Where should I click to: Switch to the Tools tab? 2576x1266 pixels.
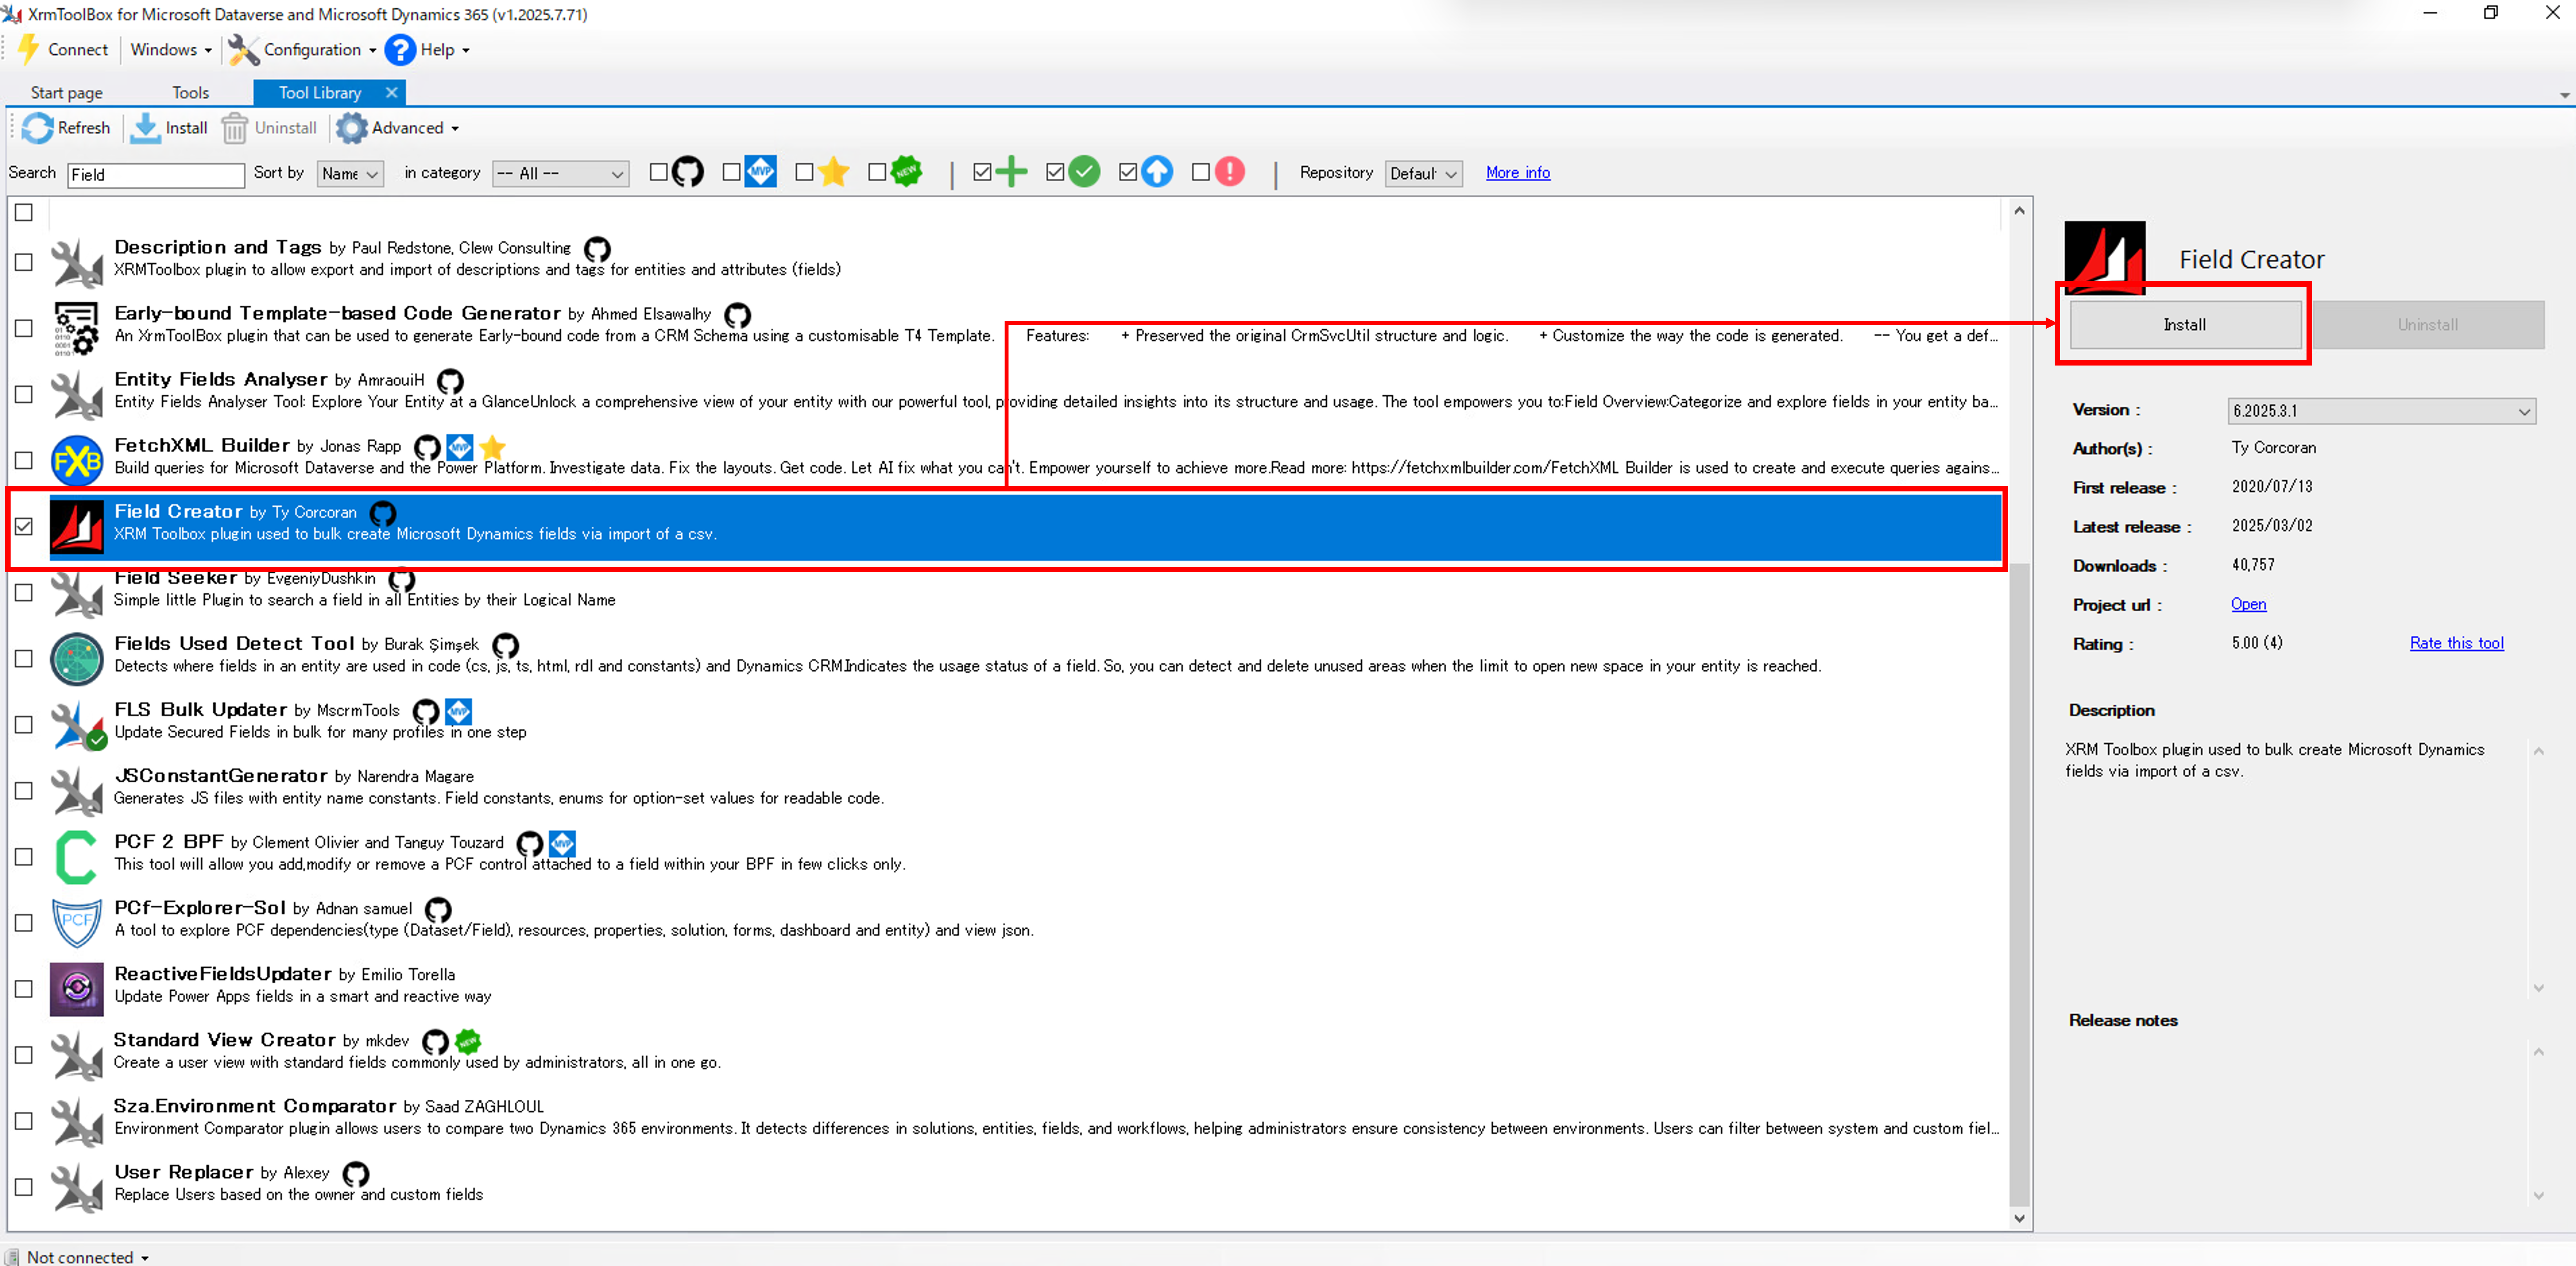(190, 92)
